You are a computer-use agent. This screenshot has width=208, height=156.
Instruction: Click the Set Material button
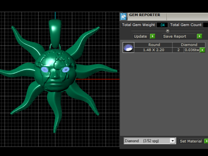tap(191, 141)
